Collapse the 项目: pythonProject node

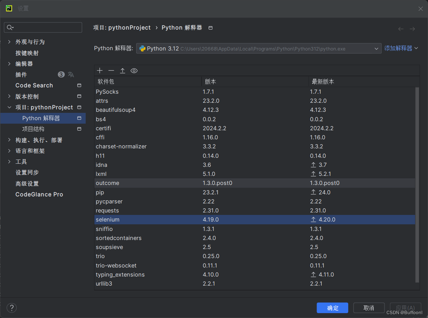pos(9,107)
